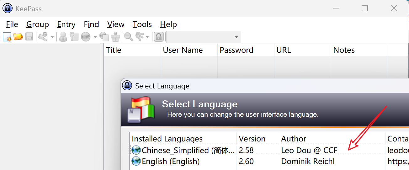The height and width of the screenshot is (170, 409).
Task: Click the Add Entry key icon
Action: [x=43, y=37]
